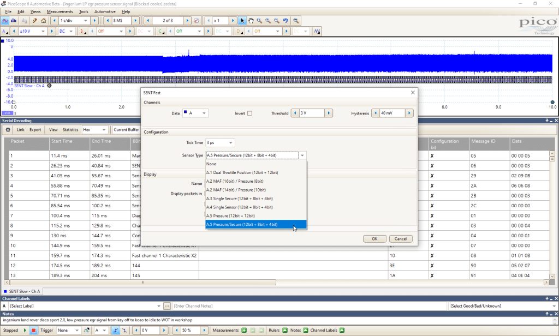559x336 pixels.
Task: Increase pre-trigger 50 % value
Action: (x=204, y=331)
